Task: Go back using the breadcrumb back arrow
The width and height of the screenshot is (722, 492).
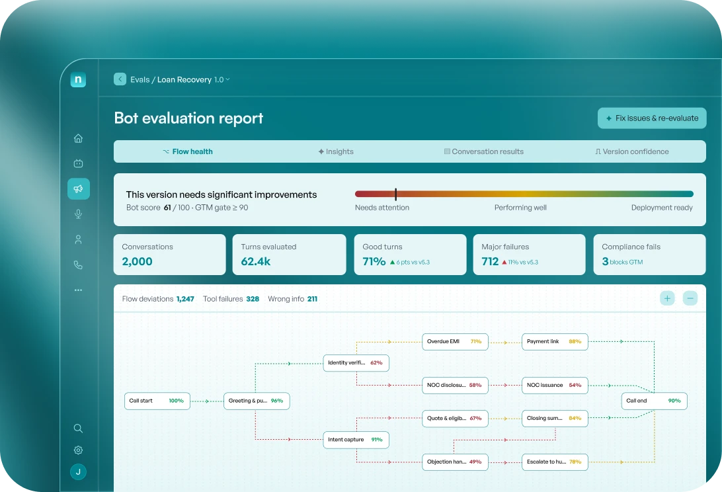Action: click(x=120, y=79)
